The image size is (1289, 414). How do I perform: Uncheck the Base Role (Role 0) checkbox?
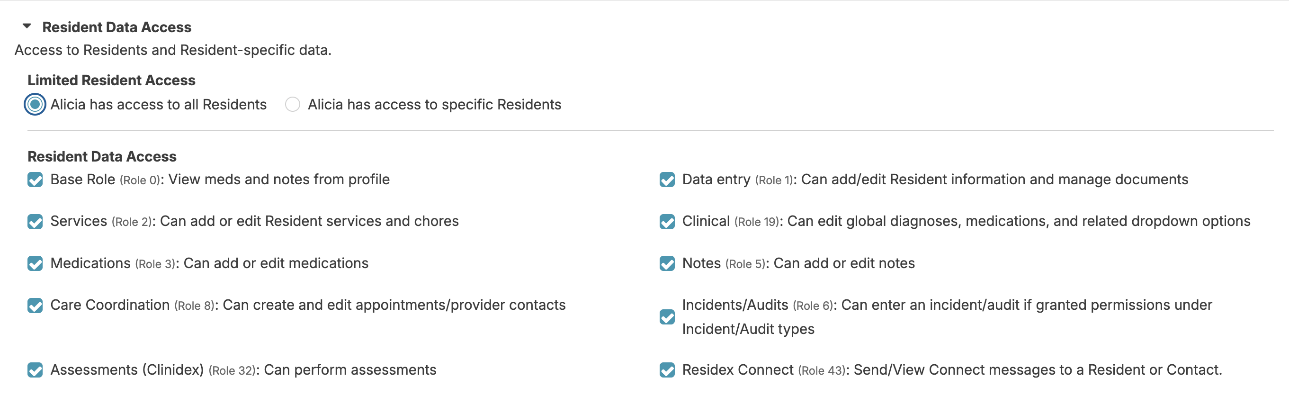click(x=35, y=180)
